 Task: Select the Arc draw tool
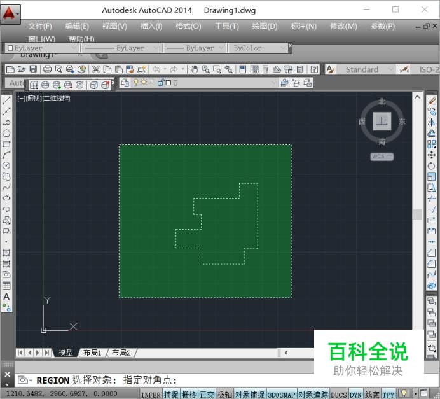click(x=6, y=155)
